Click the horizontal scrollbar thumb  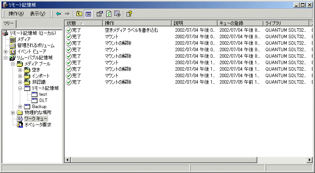coord(164,160)
